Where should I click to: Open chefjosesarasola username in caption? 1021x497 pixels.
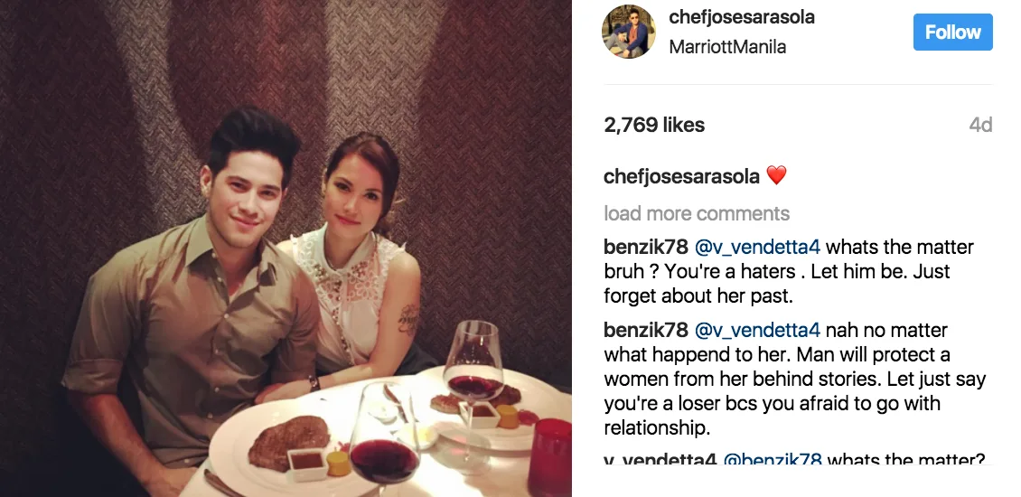pos(682,176)
